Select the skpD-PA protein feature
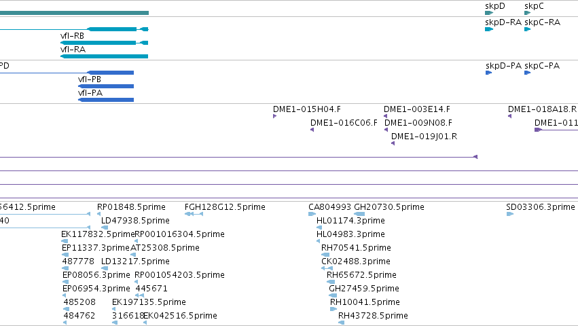 click(x=489, y=73)
